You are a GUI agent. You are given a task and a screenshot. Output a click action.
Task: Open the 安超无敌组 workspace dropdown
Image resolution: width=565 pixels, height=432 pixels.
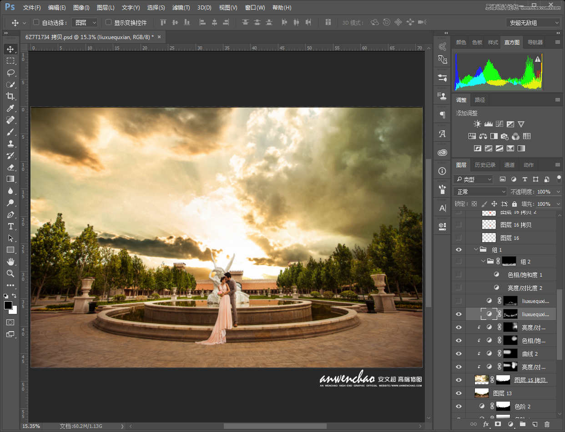[533, 23]
